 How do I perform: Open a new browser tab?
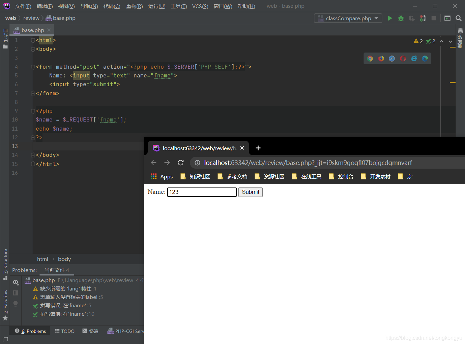258,148
